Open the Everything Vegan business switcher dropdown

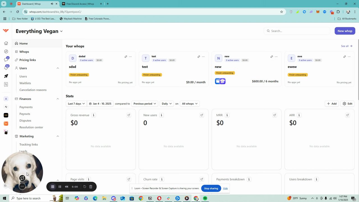[39, 31]
